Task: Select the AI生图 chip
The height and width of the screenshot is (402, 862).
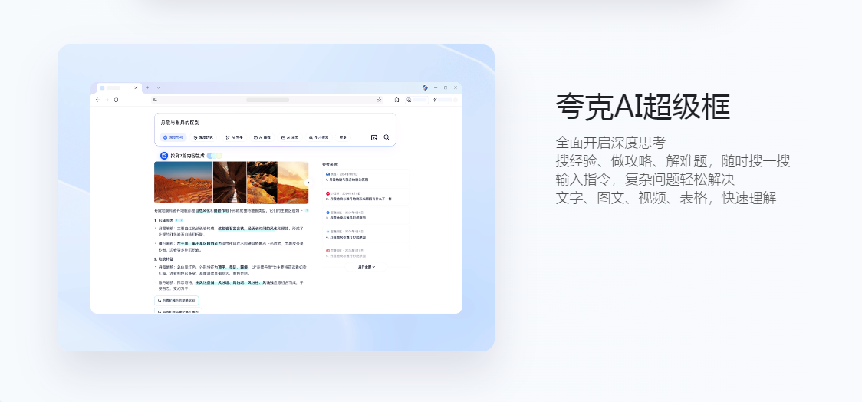Action: coord(290,137)
